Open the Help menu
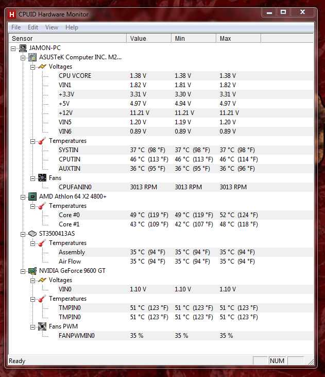This screenshot has width=325, height=377. coord(72,27)
